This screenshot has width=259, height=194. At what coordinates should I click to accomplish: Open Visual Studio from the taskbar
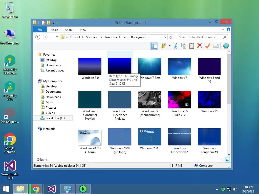pos(52,189)
